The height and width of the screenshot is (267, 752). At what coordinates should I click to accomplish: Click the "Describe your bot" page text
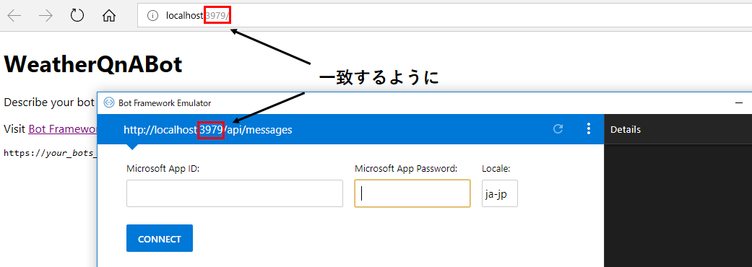[x=49, y=102]
